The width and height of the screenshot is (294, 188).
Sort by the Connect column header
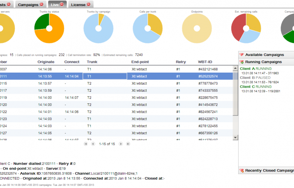click(72, 62)
